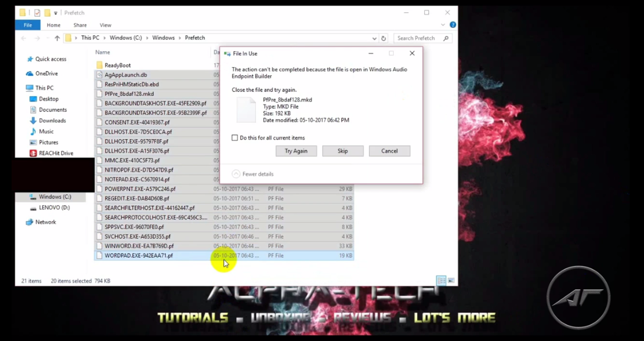Select PfPre_8bdaf128.mkd in file list
This screenshot has height=341, width=644.
coord(129,94)
